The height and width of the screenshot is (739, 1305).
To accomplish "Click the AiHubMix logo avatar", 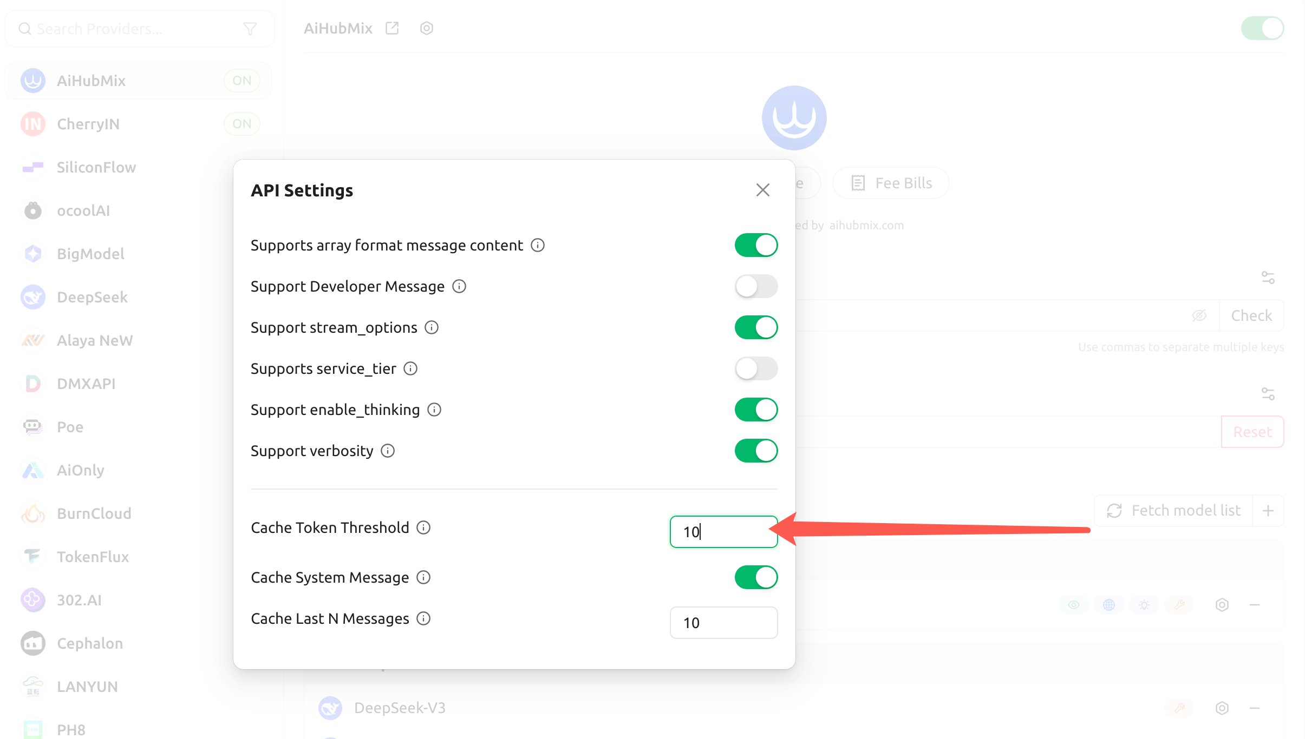I will (x=794, y=118).
